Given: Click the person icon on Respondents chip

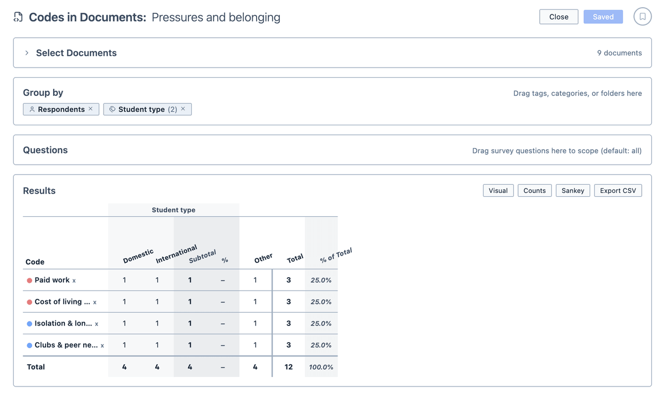Looking at the screenshot, I should (x=32, y=109).
